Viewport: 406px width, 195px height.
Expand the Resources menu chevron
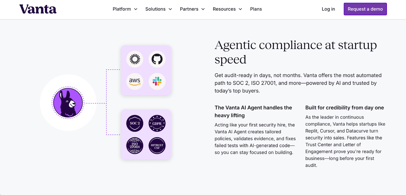pos(240,9)
